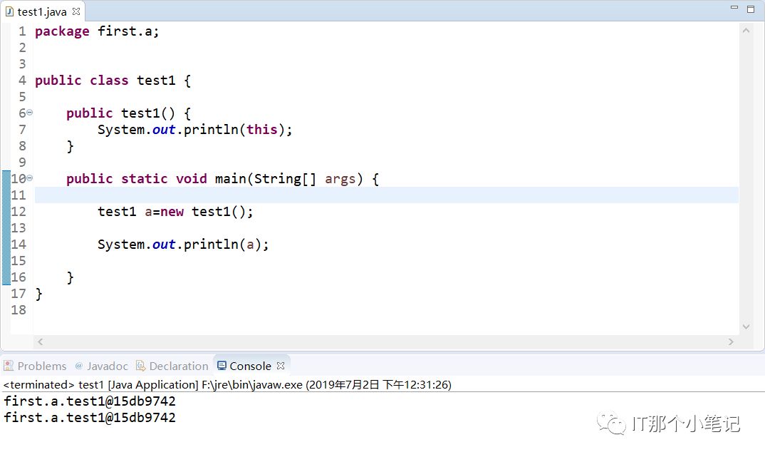The width and height of the screenshot is (765, 457).
Task: Click the editor vertical scrollbar down arrow
Action: [x=746, y=327]
